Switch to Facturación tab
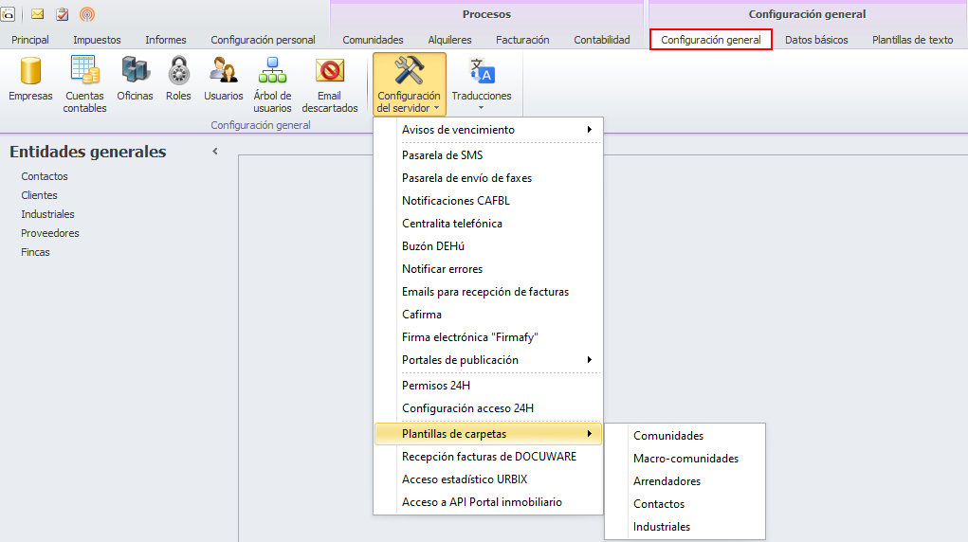Viewport: 968px width, 542px height. tap(522, 40)
